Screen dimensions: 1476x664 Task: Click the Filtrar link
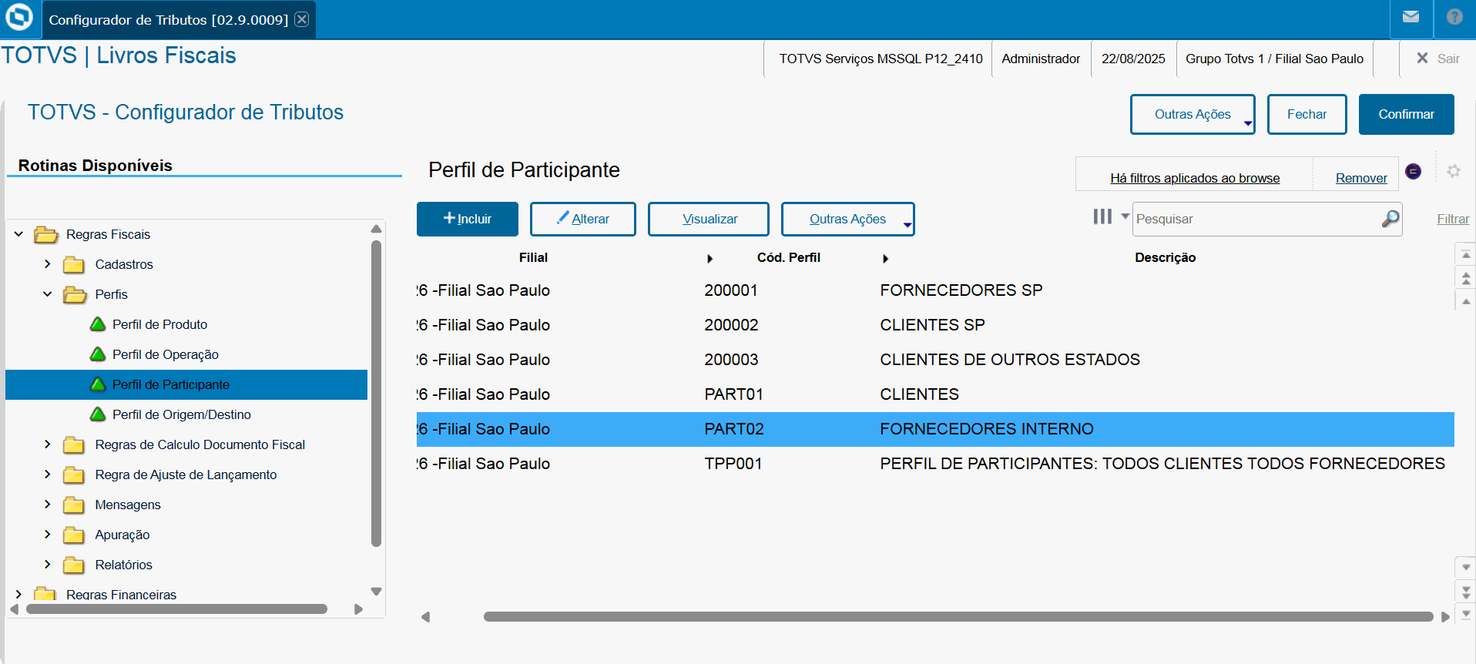click(1453, 219)
